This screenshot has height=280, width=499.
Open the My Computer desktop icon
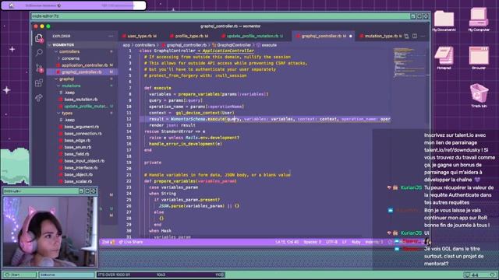[x=479, y=19]
